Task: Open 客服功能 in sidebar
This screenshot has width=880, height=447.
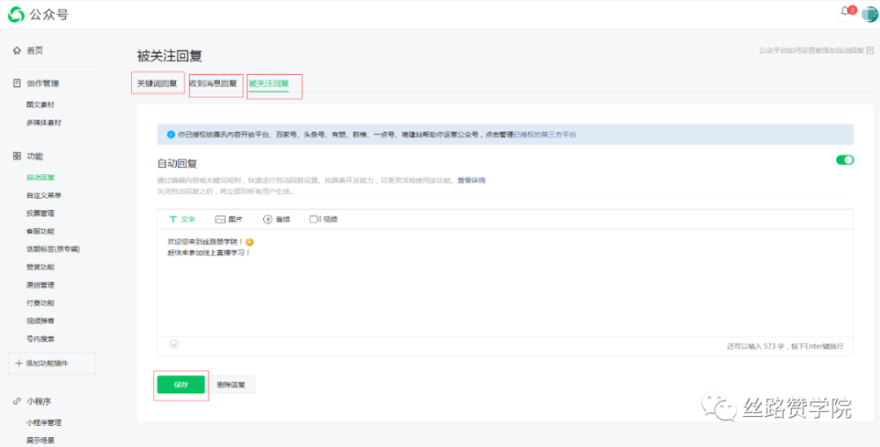Action: tap(40, 231)
